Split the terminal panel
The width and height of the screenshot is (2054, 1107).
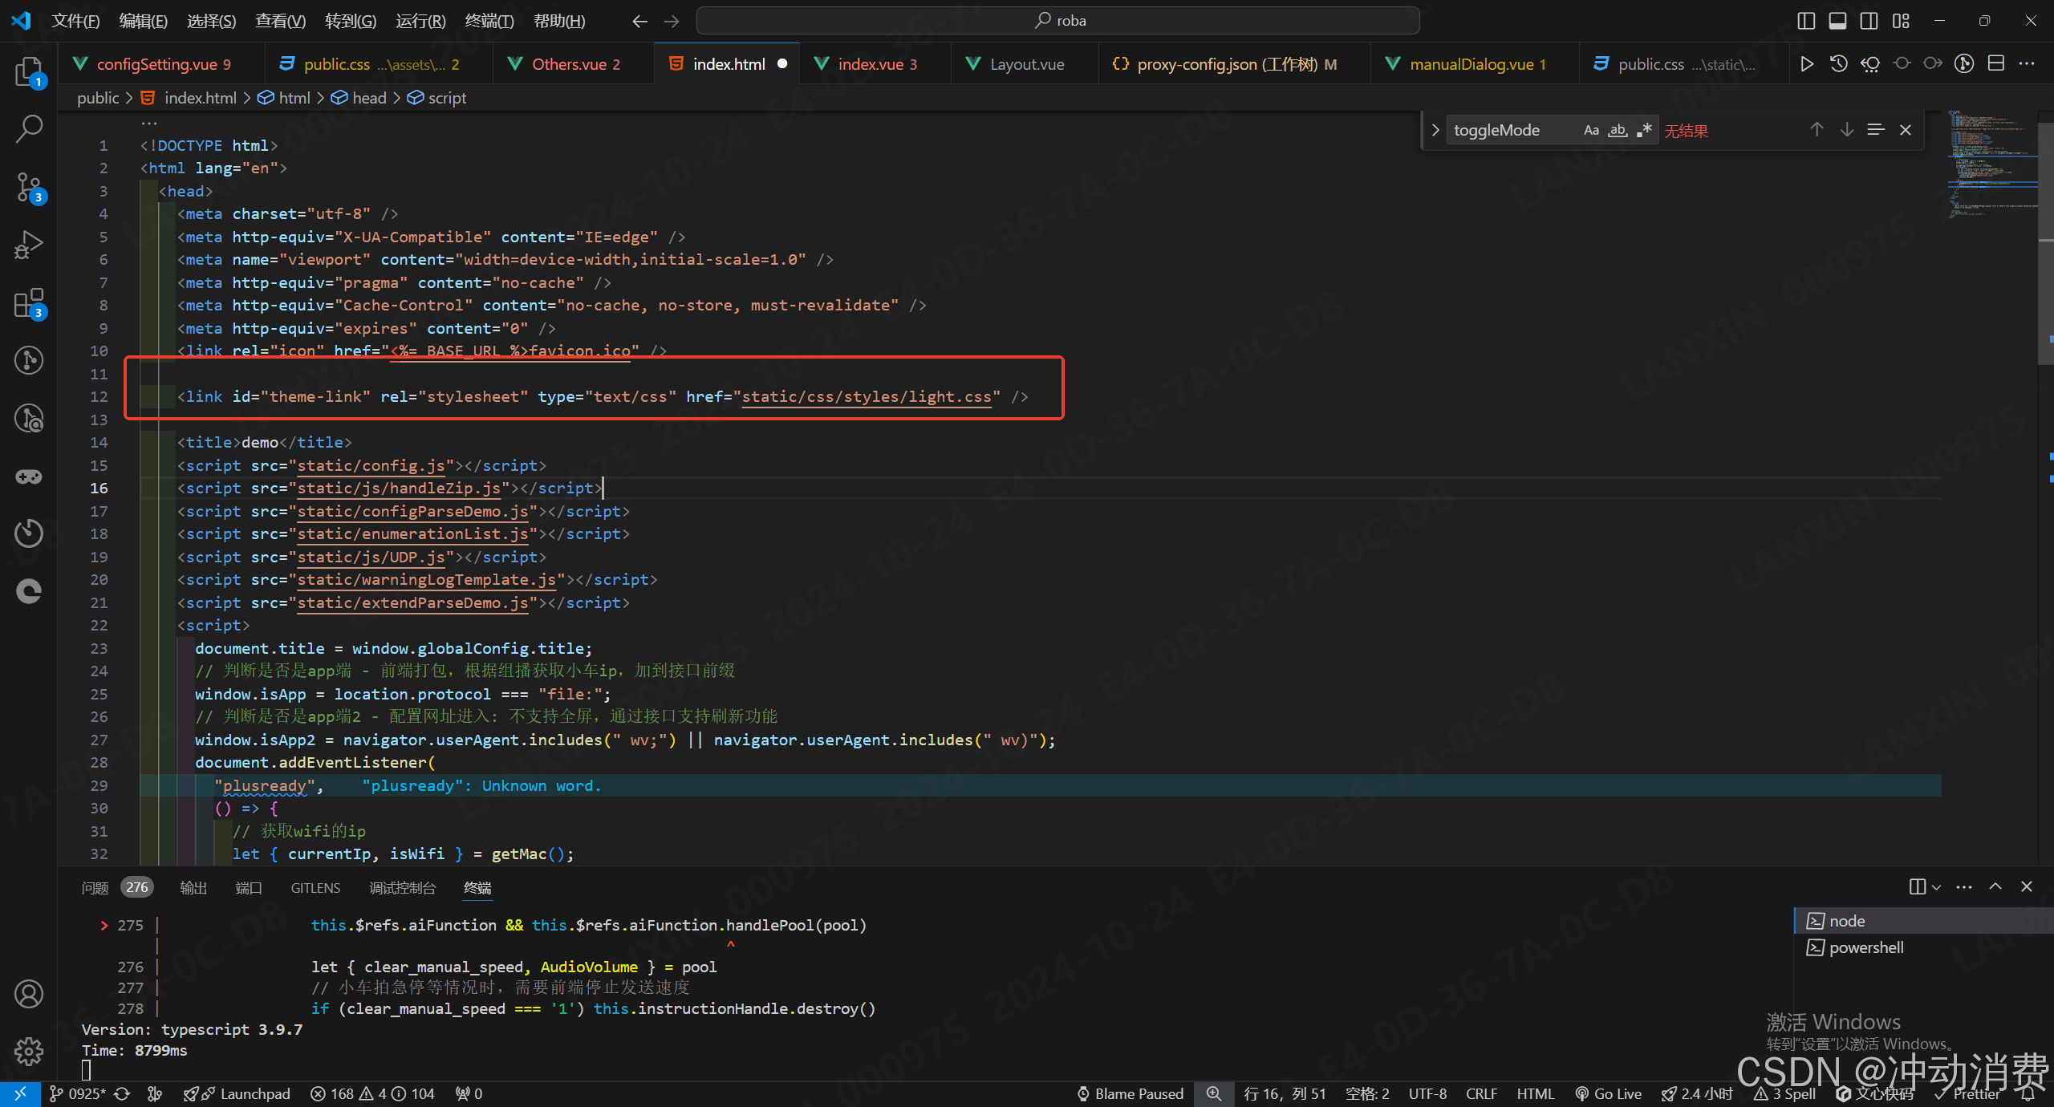coord(1917,886)
